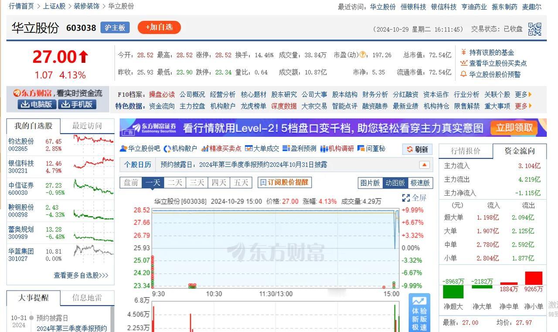Expand chart using 全屏 fullscreen icon

pos(406,198)
